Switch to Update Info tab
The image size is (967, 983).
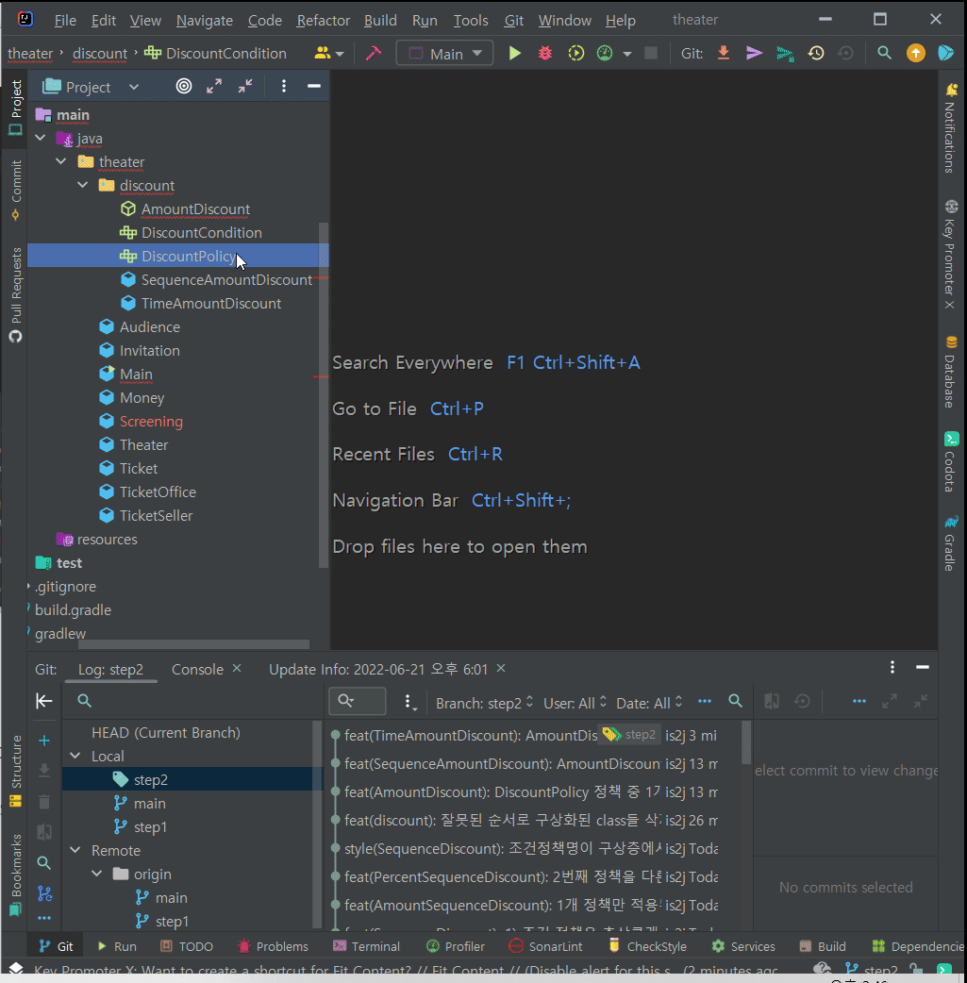pyautogui.click(x=378, y=669)
